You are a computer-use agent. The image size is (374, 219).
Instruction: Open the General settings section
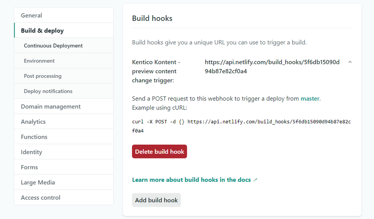point(31,15)
